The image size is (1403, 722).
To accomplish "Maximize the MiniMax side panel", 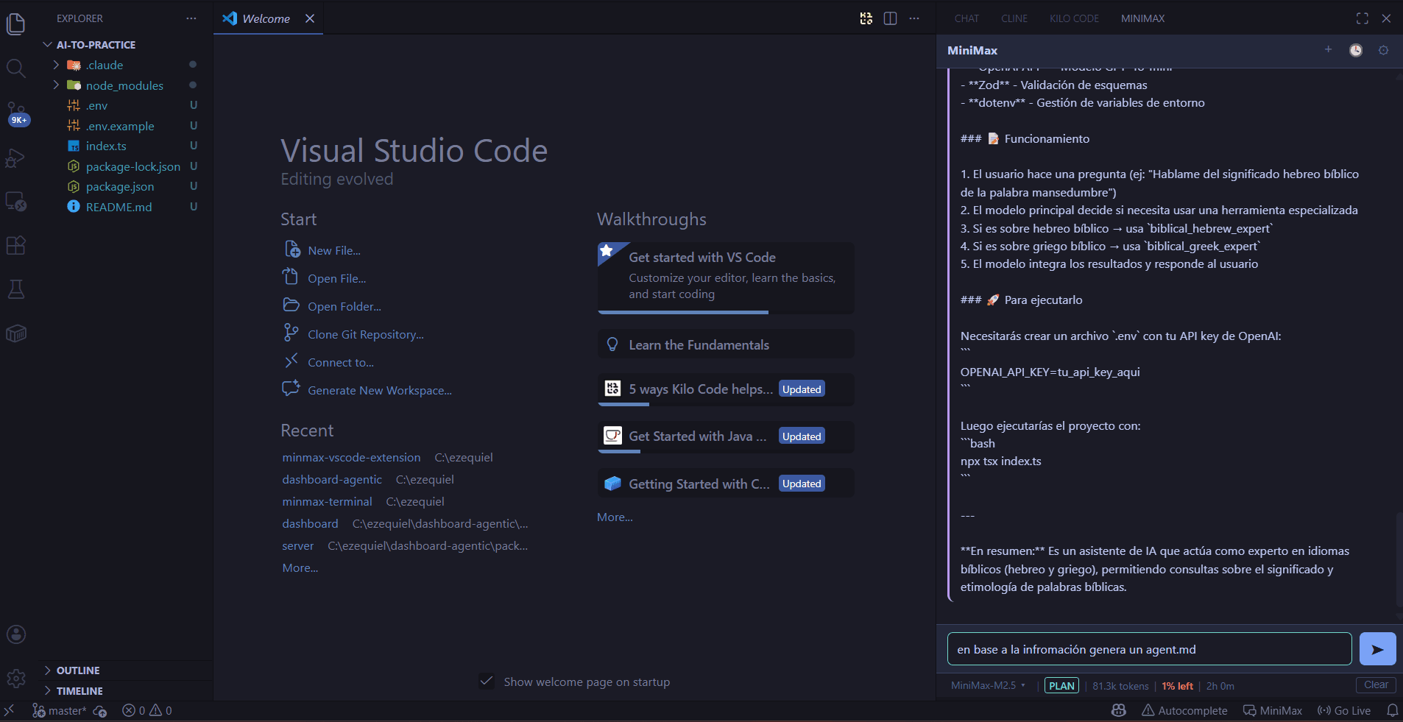I will click(x=1363, y=18).
